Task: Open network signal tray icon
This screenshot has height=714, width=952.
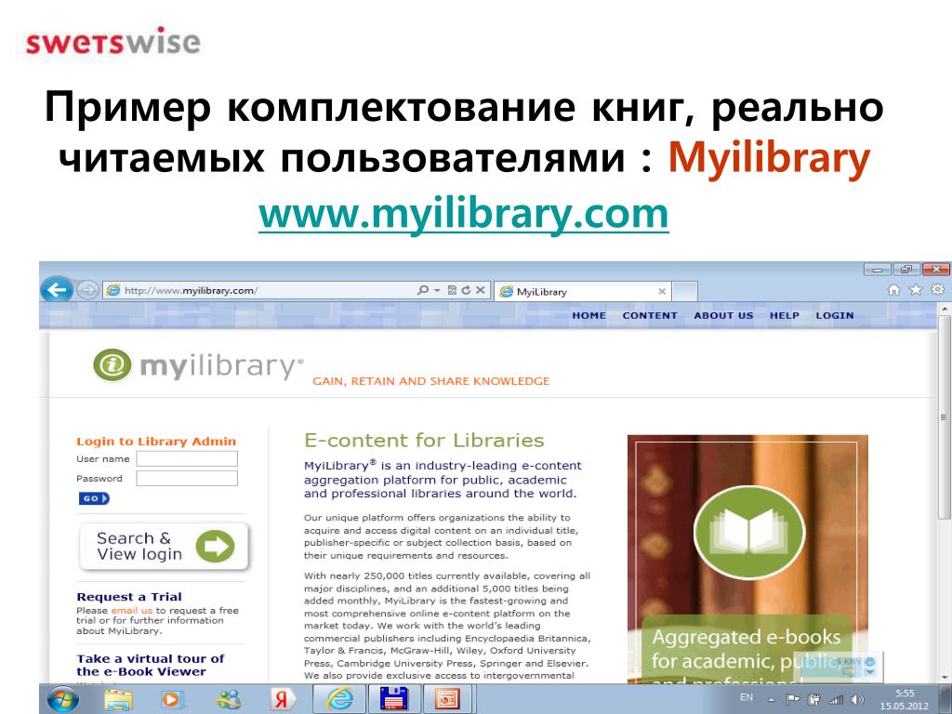Action: pos(836,700)
